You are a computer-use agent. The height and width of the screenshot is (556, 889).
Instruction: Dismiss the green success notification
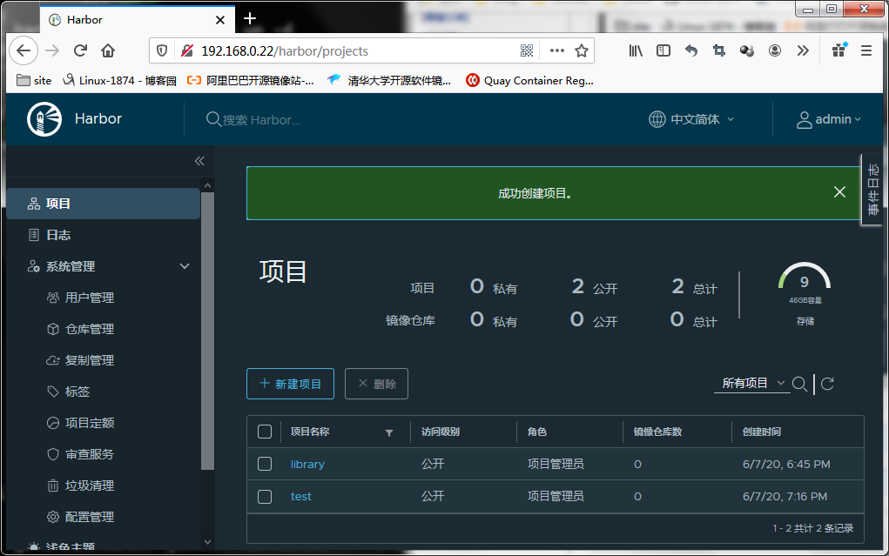tap(839, 192)
